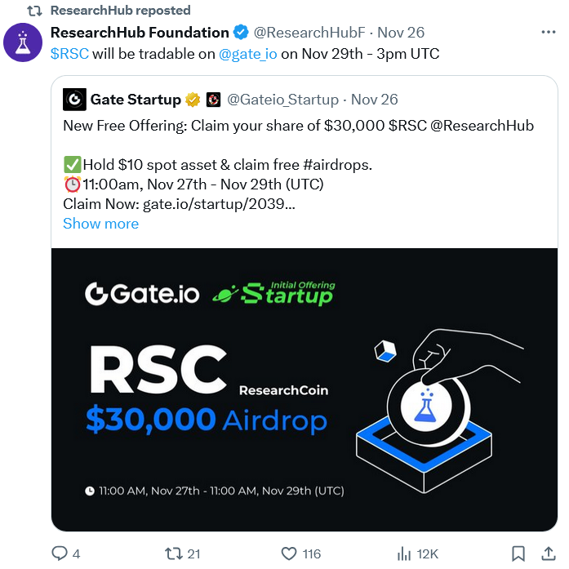This screenshot has width=569, height=569.
Task: Open ResearchHub Foundation profile name
Action: [x=140, y=33]
